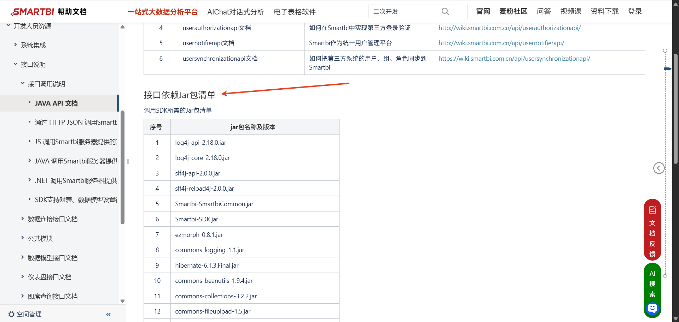Collapse the sidebar with the double chevron

point(108,314)
